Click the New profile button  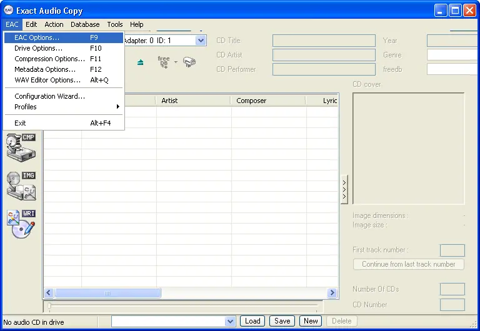(311, 321)
